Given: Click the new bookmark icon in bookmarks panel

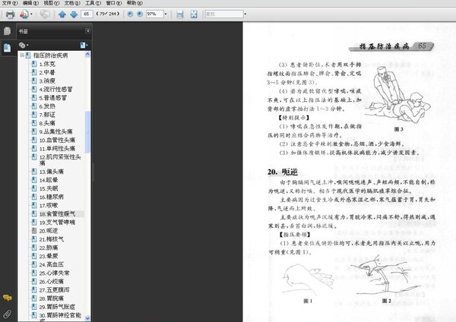Looking at the screenshot, I should pyautogui.click(x=84, y=45).
